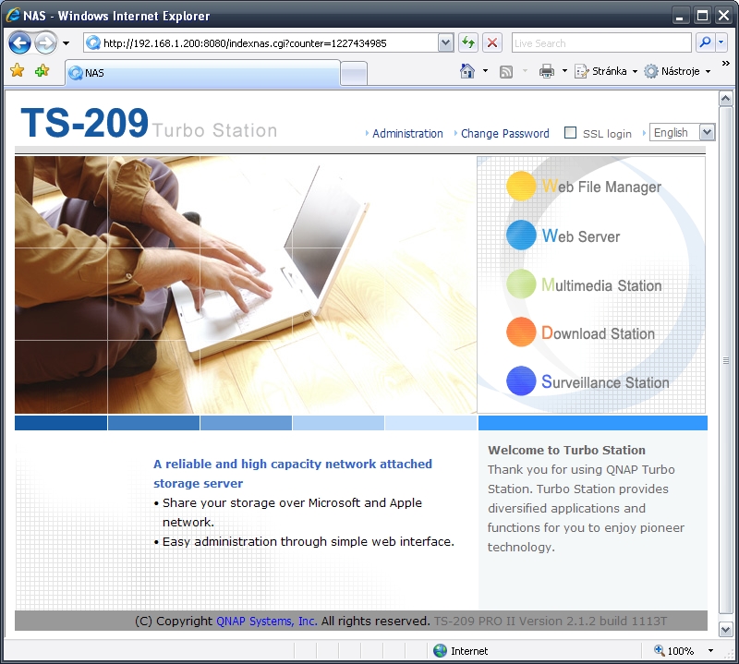Screen dimensions: 739x664
Task: Click the Internet Explorer title bar icon
Action: (x=13, y=15)
